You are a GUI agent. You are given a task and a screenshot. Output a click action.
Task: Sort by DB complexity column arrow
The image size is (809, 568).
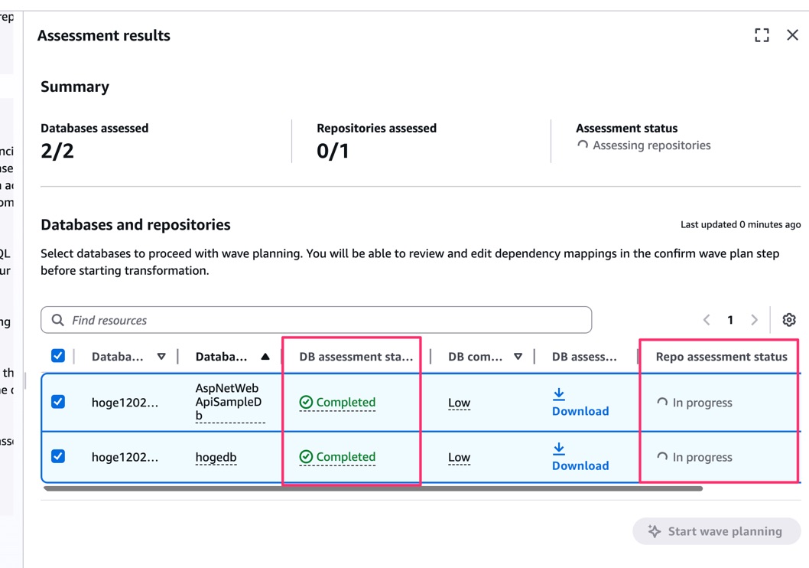point(518,357)
